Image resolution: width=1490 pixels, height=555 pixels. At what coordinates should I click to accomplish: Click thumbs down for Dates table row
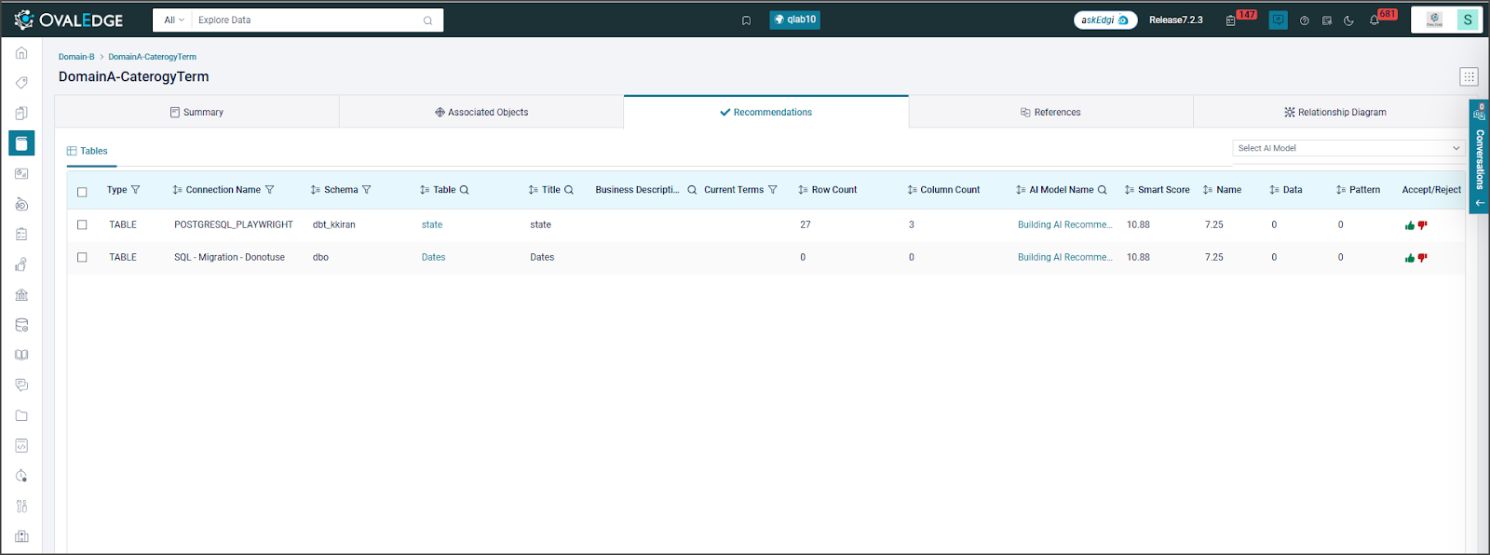point(1422,258)
